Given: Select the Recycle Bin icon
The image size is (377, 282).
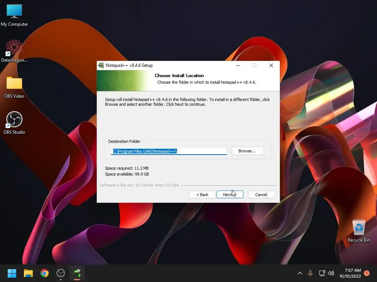Looking at the screenshot, I should (359, 231).
